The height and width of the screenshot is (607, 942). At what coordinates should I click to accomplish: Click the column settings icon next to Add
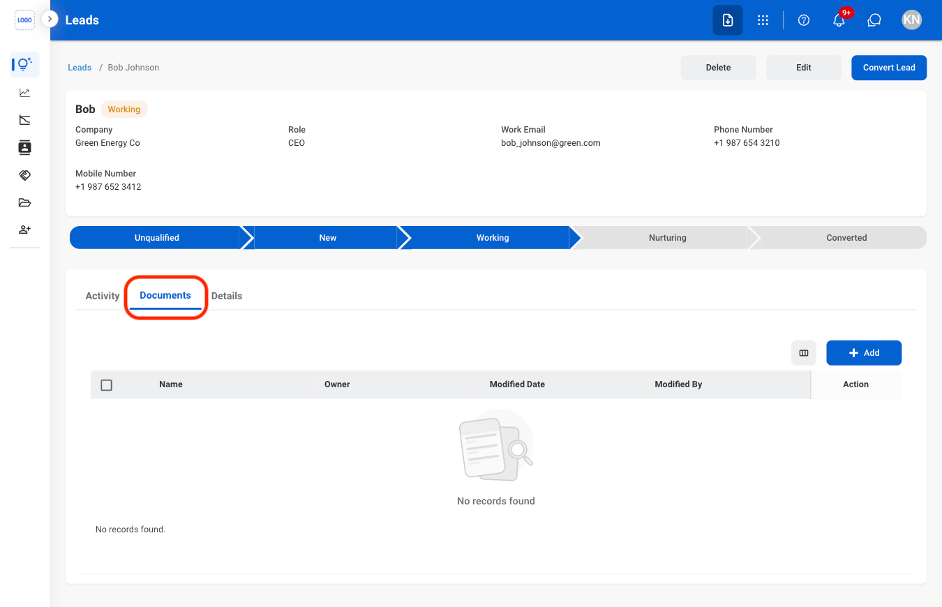804,353
